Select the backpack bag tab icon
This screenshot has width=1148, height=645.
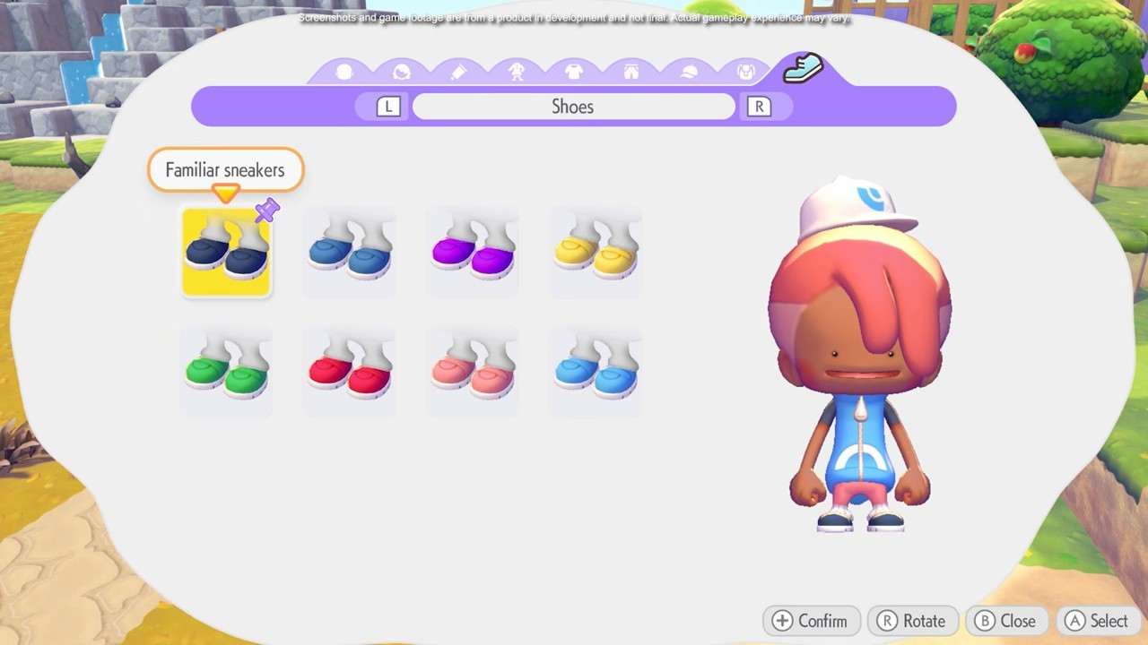tap(745, 73)
